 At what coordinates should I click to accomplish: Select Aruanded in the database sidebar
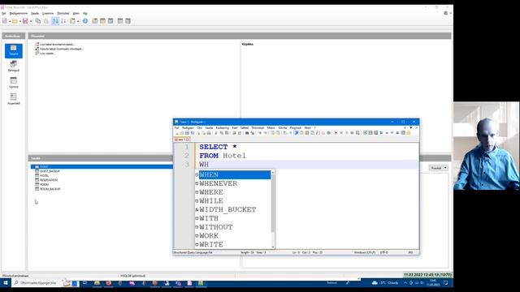tap(14, 99)
